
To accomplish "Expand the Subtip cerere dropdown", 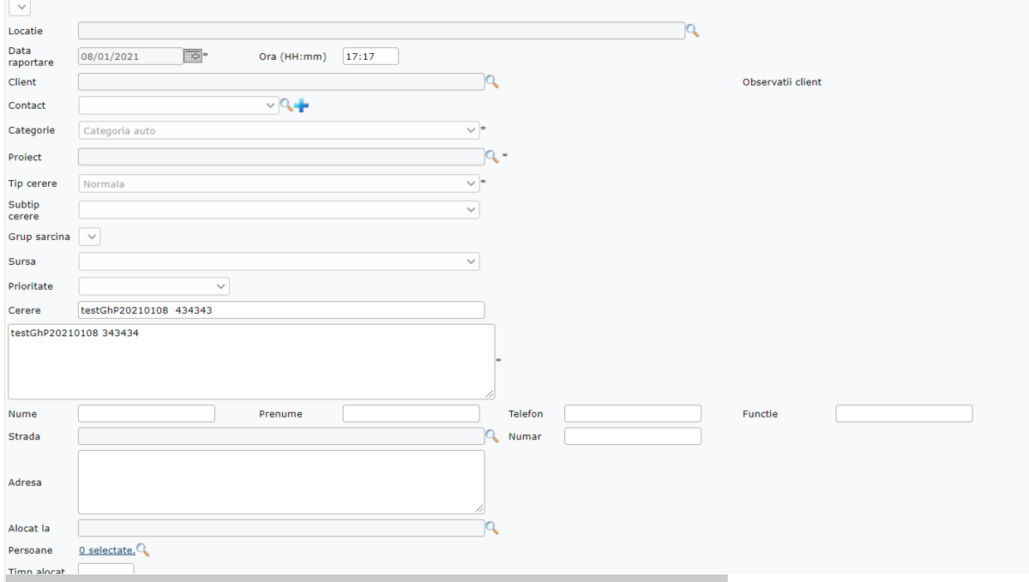I will pos(279,210).
